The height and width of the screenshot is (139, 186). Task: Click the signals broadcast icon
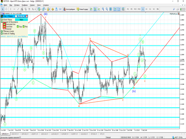click(x=60, y=9)
